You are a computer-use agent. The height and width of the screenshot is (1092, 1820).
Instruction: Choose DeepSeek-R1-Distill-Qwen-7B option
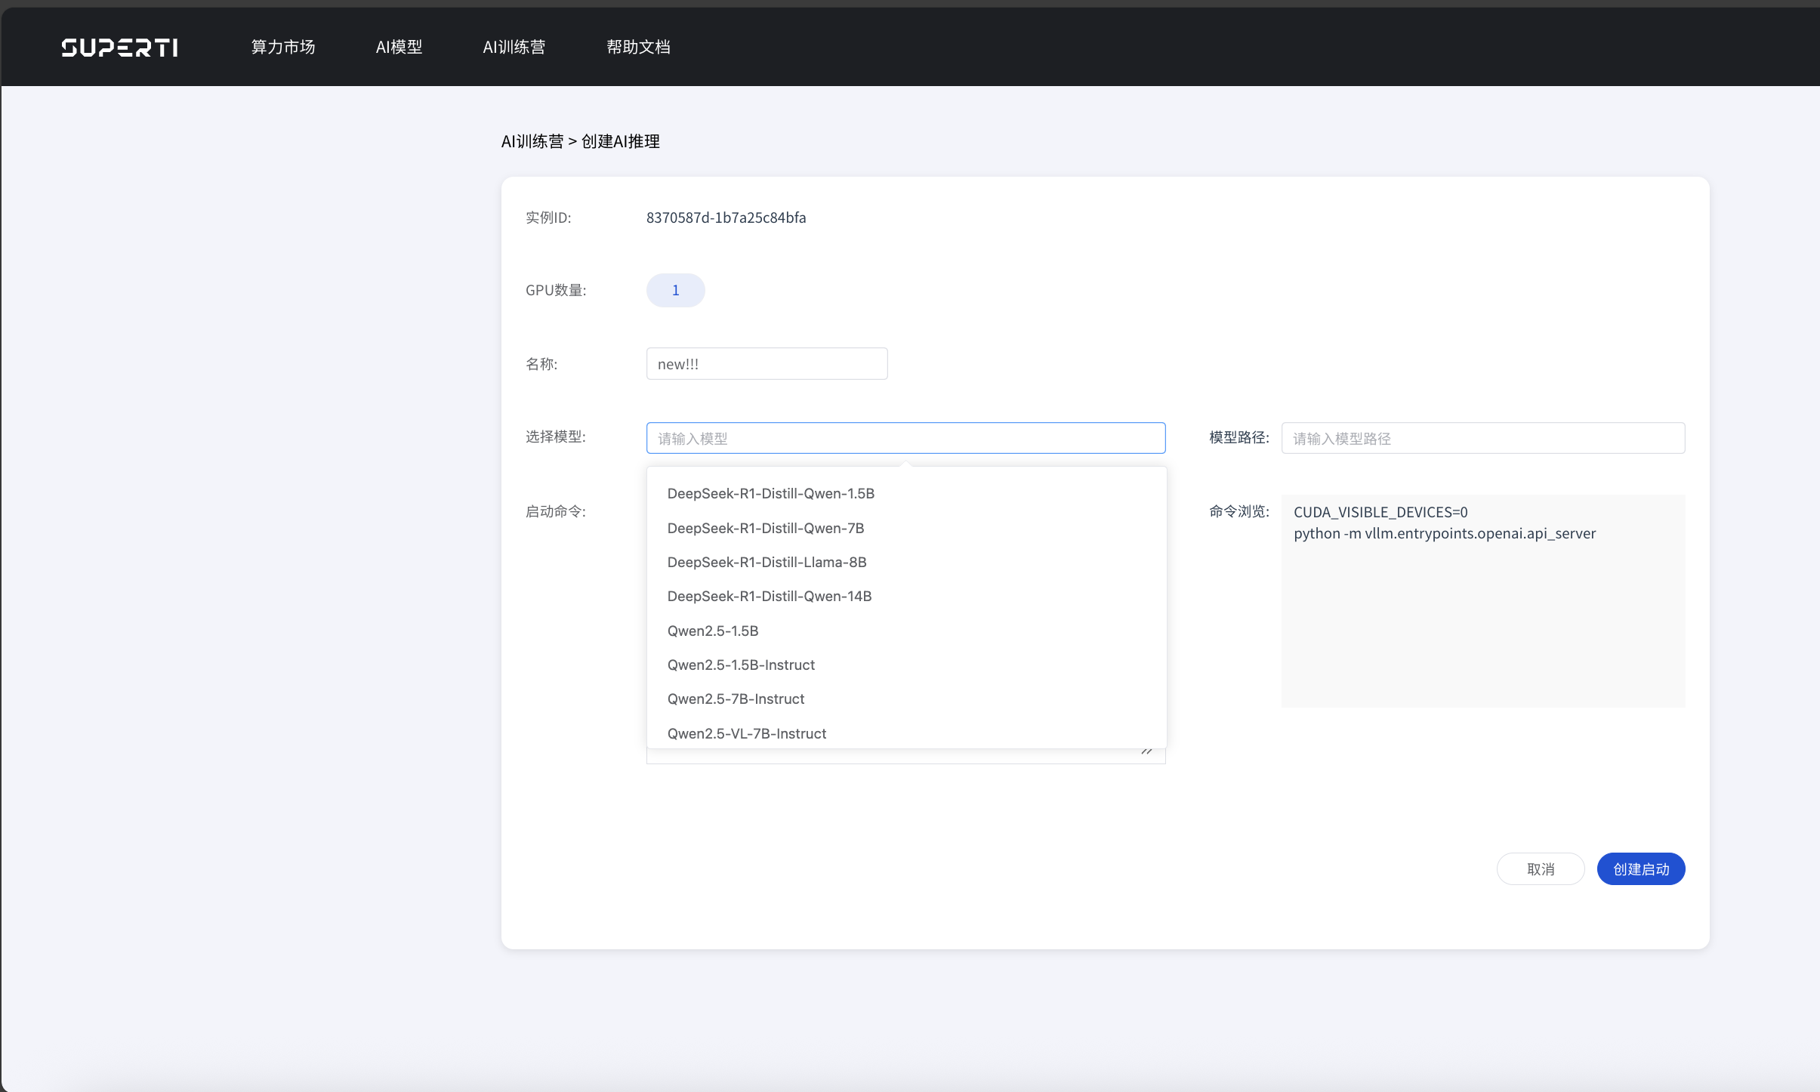point(907,528)
